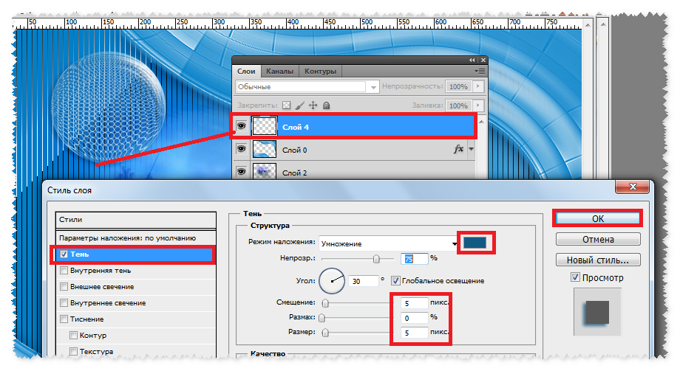
Task: Click Отмена button
Action: tap(598, 240)
